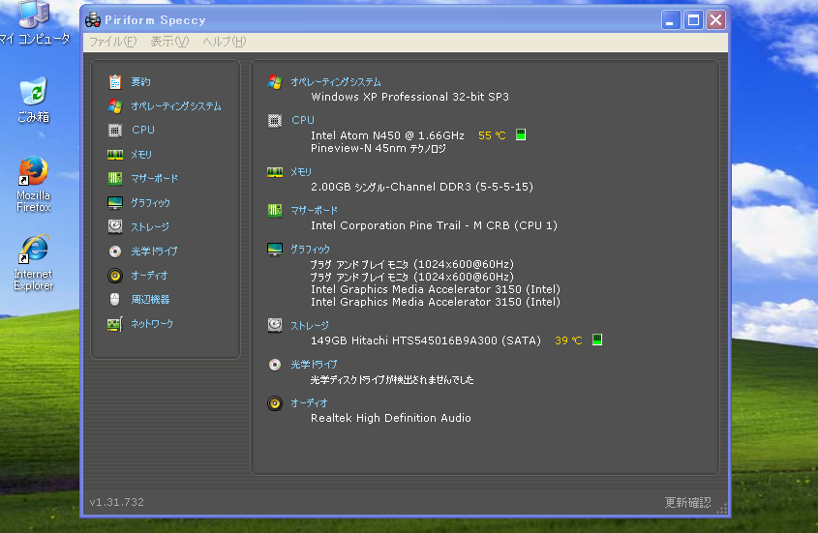
Task: Click the CPU chip icon in summary panel
Action: click(x=275, y=121)
